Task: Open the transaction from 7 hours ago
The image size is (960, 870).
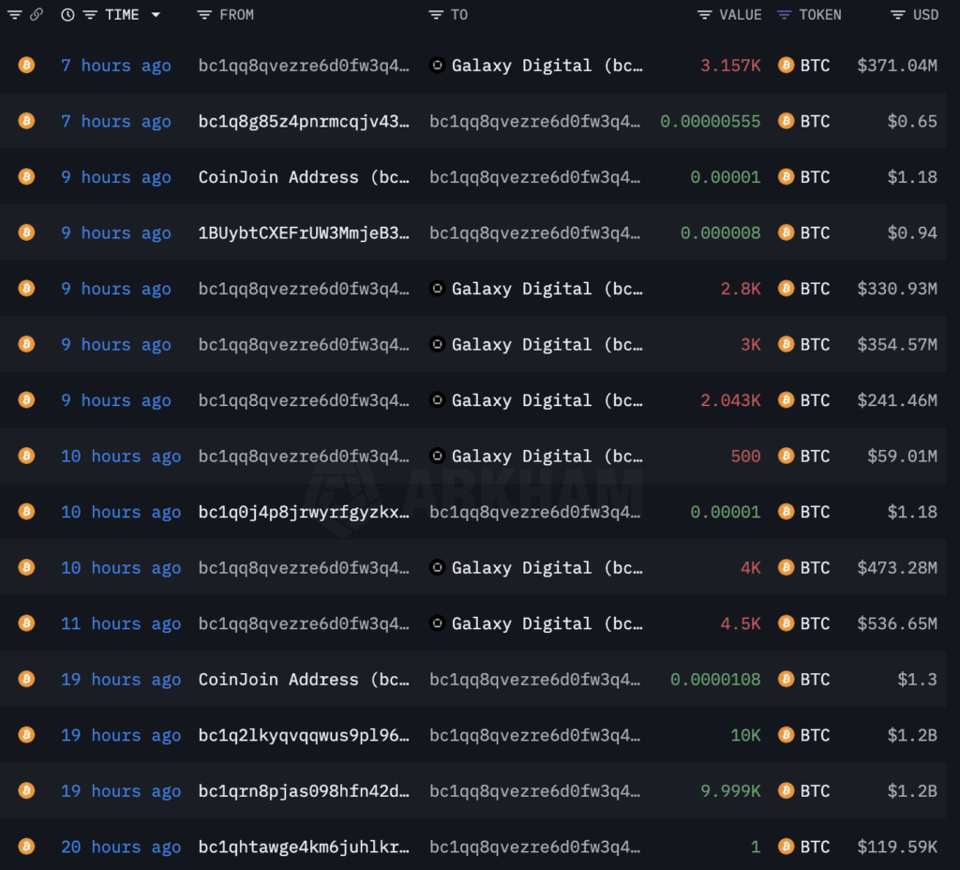Action: pyautogui.click(x=115, y=66)
